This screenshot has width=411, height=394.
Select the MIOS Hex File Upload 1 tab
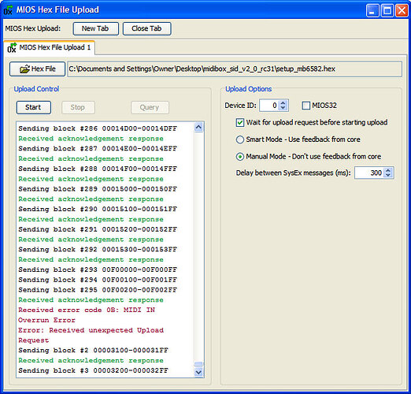50,47
